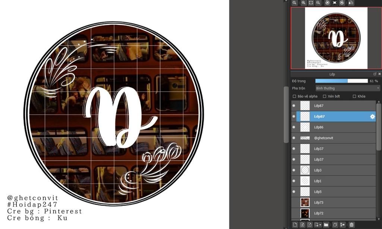Click the navigator preview image
Viewport: 382px width, 229px height.
coord(336,38)
